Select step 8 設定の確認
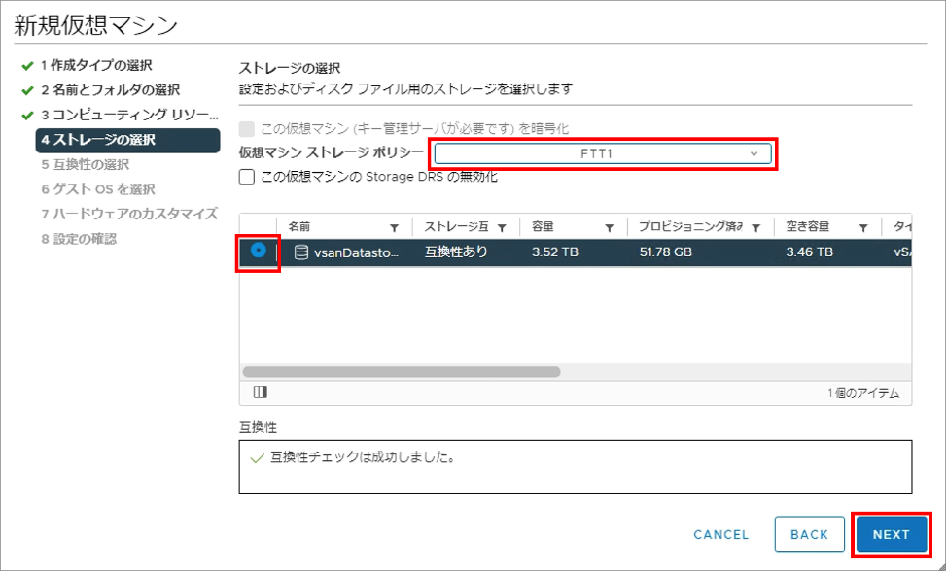This screenshot has height=571, width=947. [x=79, y=239]
